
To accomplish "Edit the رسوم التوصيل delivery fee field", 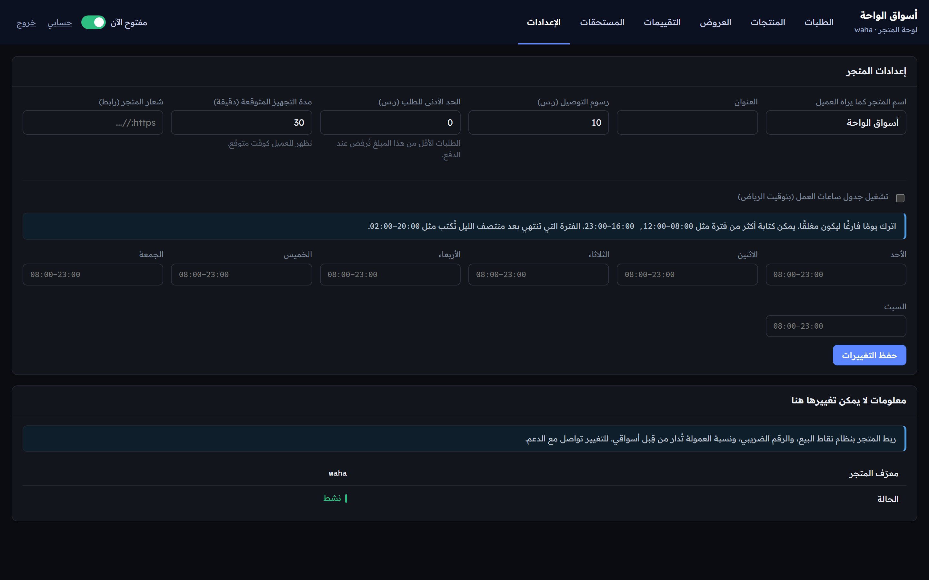I will pos(539,122).
